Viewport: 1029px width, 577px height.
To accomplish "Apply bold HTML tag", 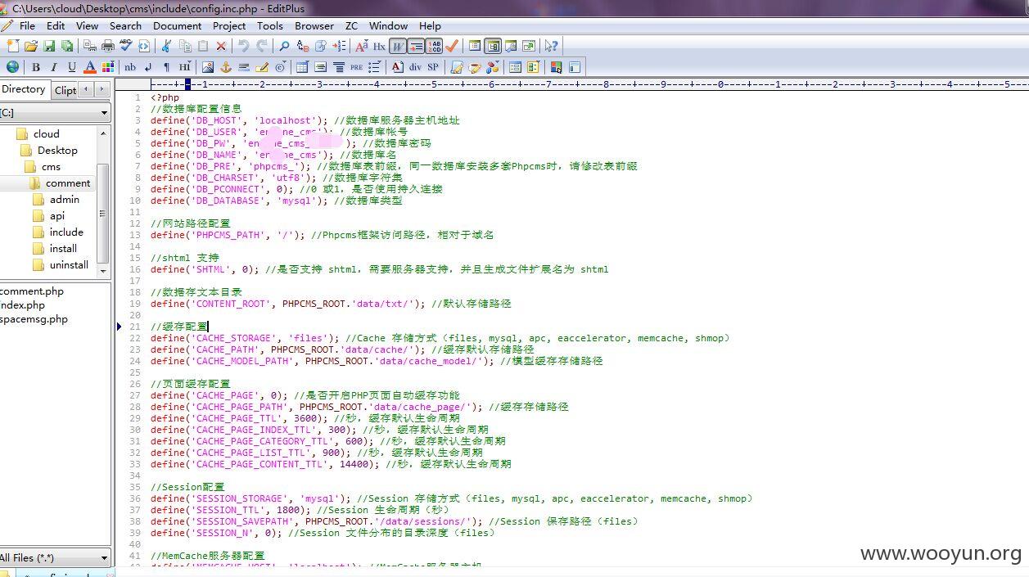I will tap(35, 67).
